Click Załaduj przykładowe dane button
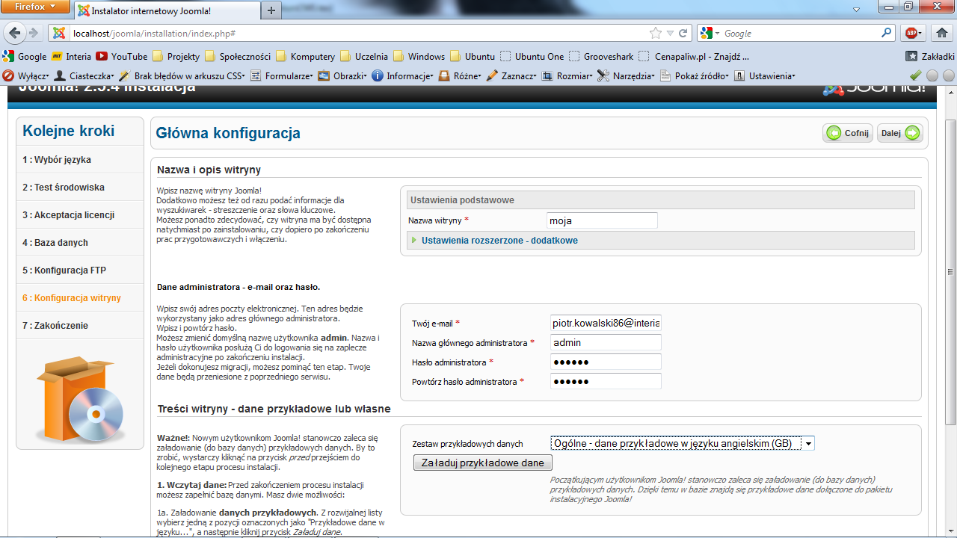The width and height of the screenshot is (957, 538). [482, 463]
